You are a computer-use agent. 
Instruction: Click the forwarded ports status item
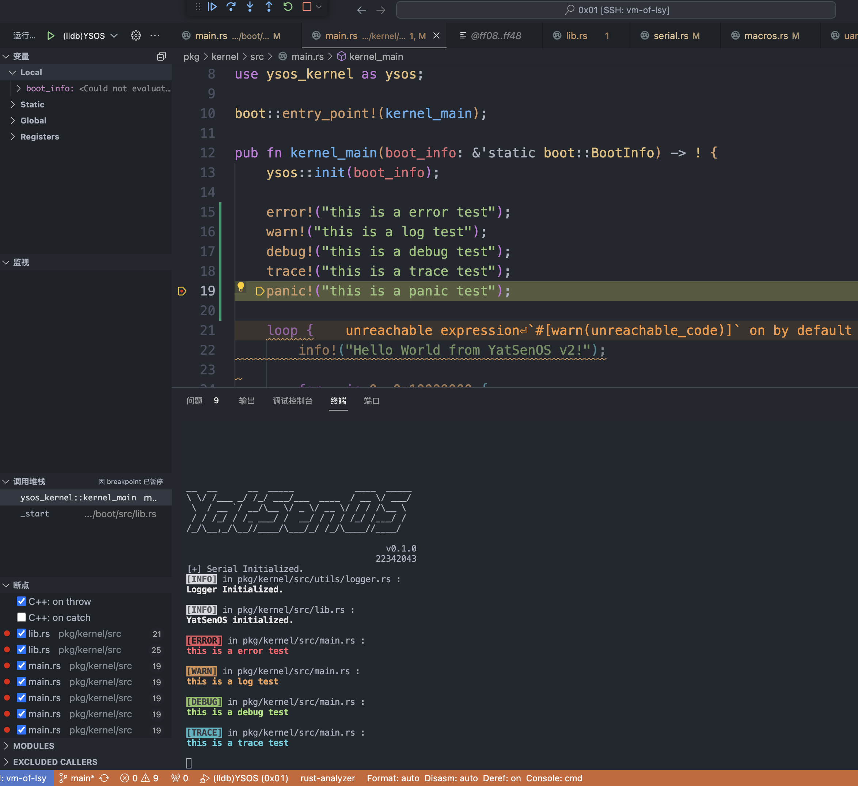click(x=180, y=778)
